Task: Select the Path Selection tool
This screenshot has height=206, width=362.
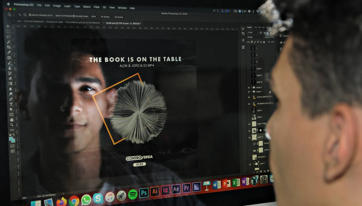Action: click(11, 109)
